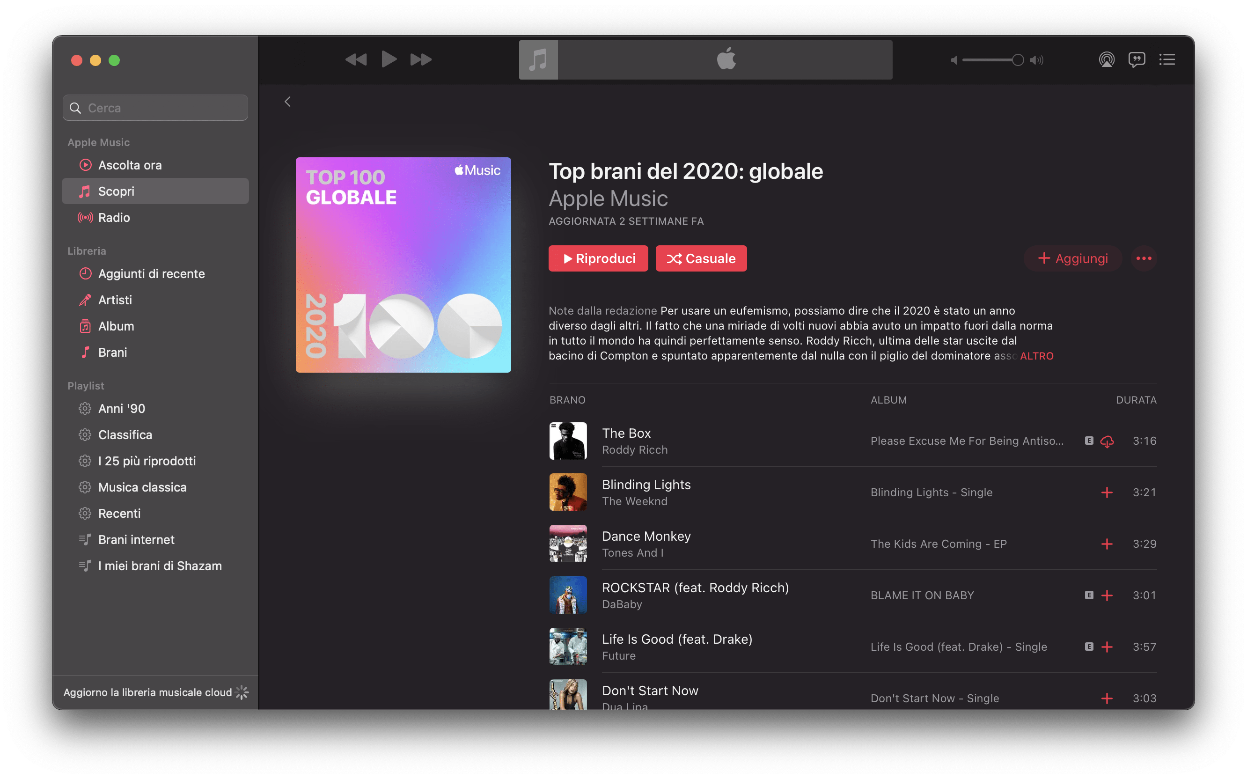
Task: Add Life Is Good with plus icon
Action: [x=1107, y=647]
